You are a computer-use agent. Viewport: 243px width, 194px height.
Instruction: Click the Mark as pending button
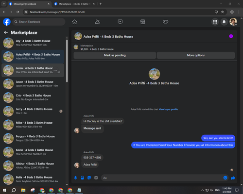pyautogui.click(x=115, y=55)
